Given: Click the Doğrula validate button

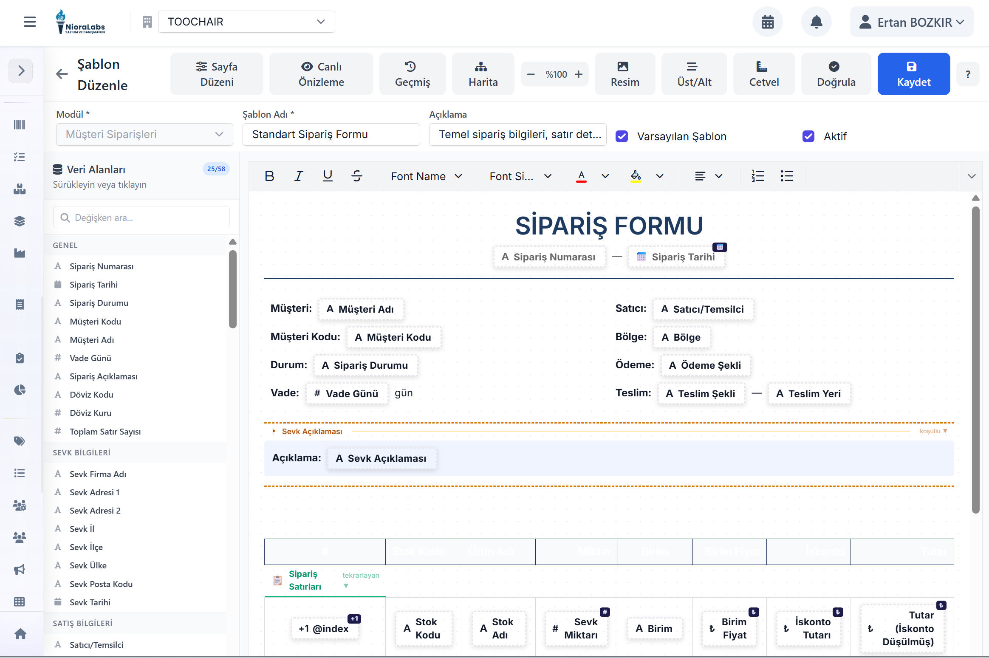Looking at the screenshot, I should (x=836, y=74).
